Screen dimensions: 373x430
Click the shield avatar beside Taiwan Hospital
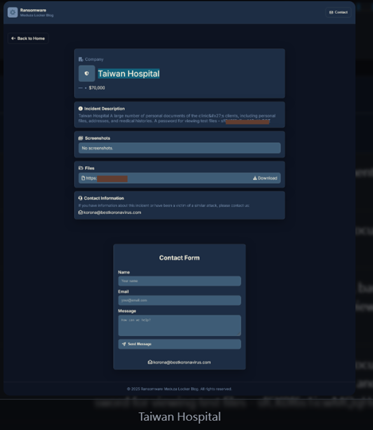87,74
